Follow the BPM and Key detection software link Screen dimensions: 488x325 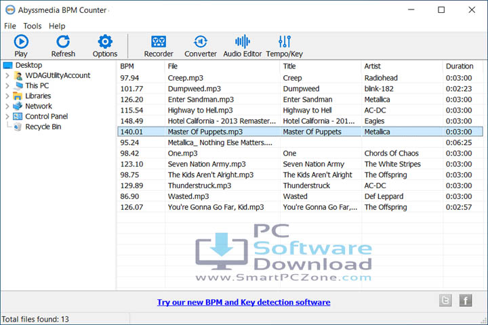click(x=244, y=302)
